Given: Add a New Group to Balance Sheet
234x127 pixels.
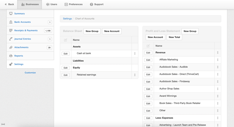Looking at the screenshot, I should coord(92,31).
